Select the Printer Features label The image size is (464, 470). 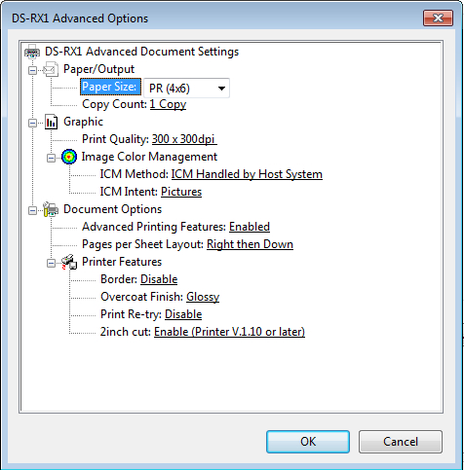(x=122, y=262)
